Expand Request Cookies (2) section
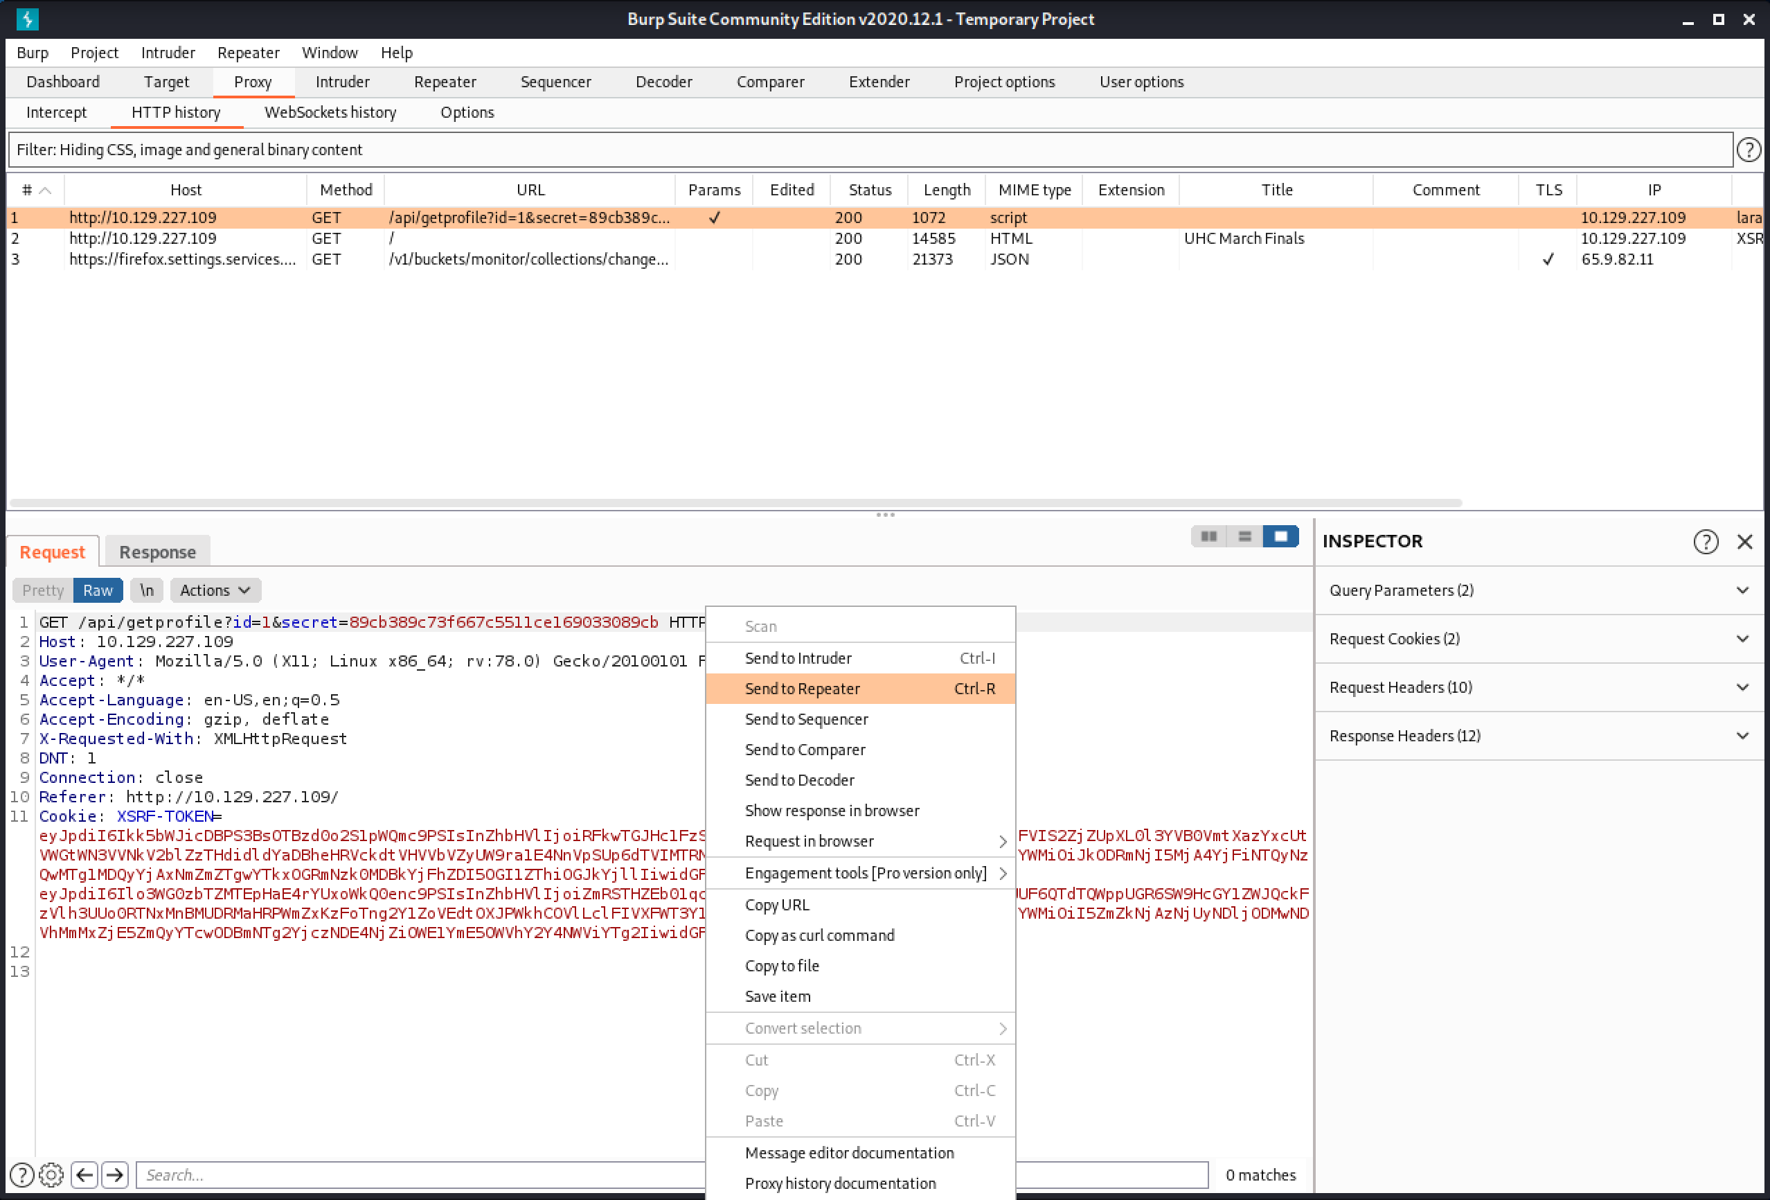1770x1200 pixels. (1539, 639)
